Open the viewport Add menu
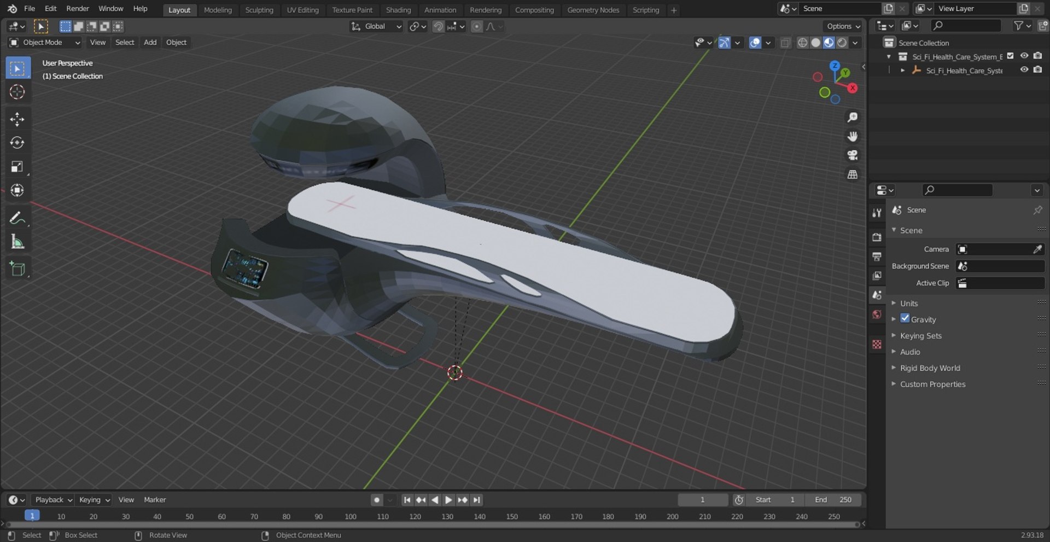 [150, 43]
